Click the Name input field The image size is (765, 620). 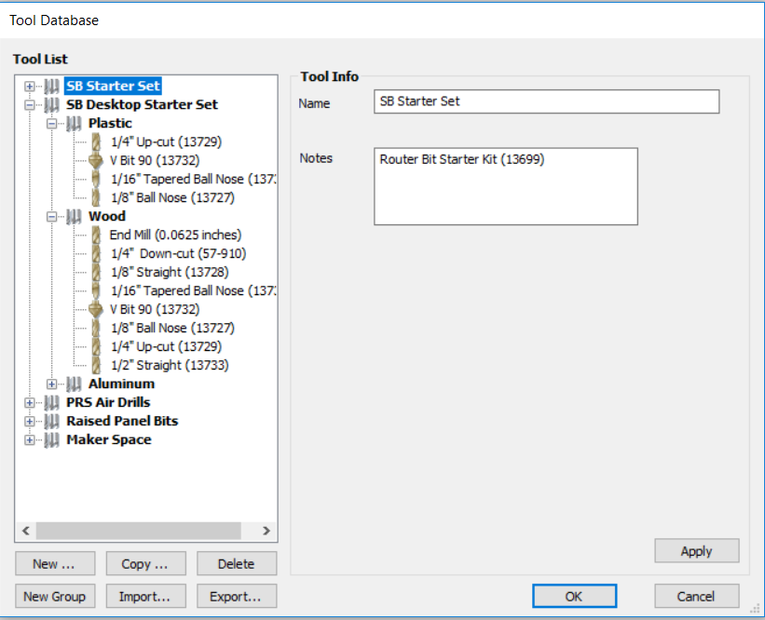coord(546,101)
